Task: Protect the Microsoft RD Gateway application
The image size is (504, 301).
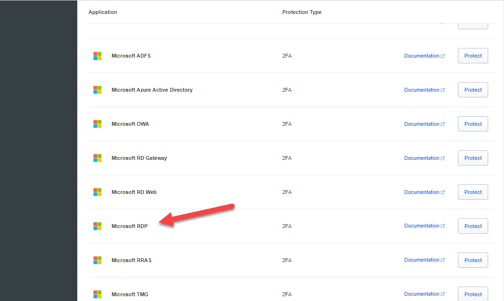Action: (x=473, y=158)
